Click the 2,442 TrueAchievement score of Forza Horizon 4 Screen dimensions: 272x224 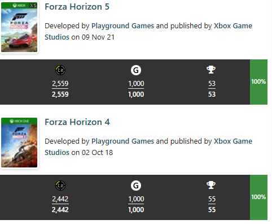pos(60,199)
